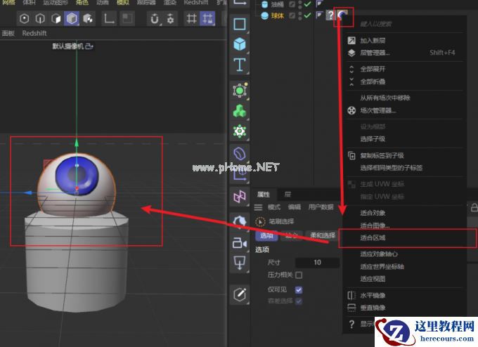Switch to the 属性 attributes tab
Viewport: 478px width, 347px height.
[264, 195]
